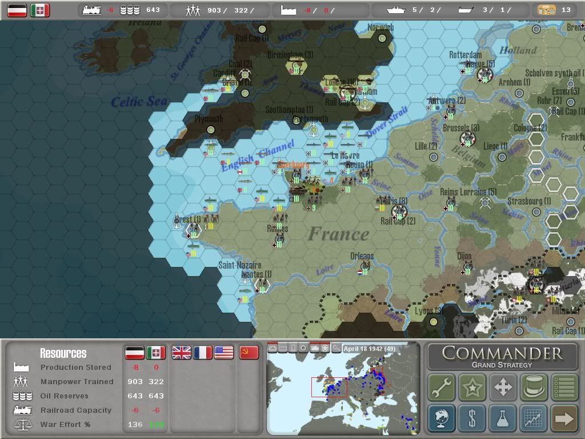Click the Norwich city marker

coord(382,38)
